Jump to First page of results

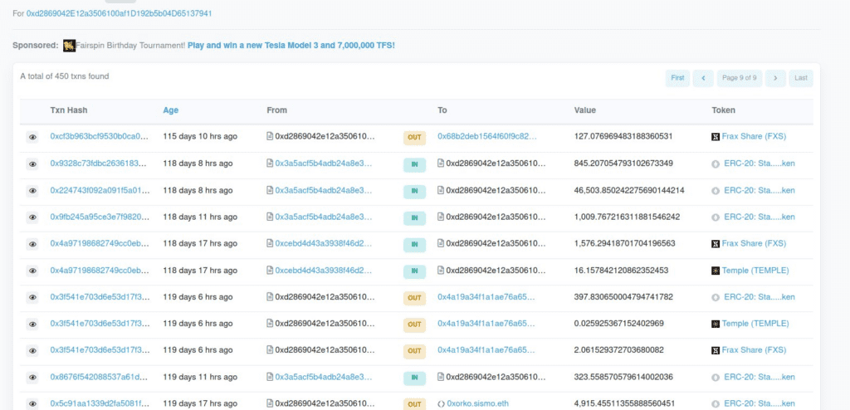click(677, 78)
